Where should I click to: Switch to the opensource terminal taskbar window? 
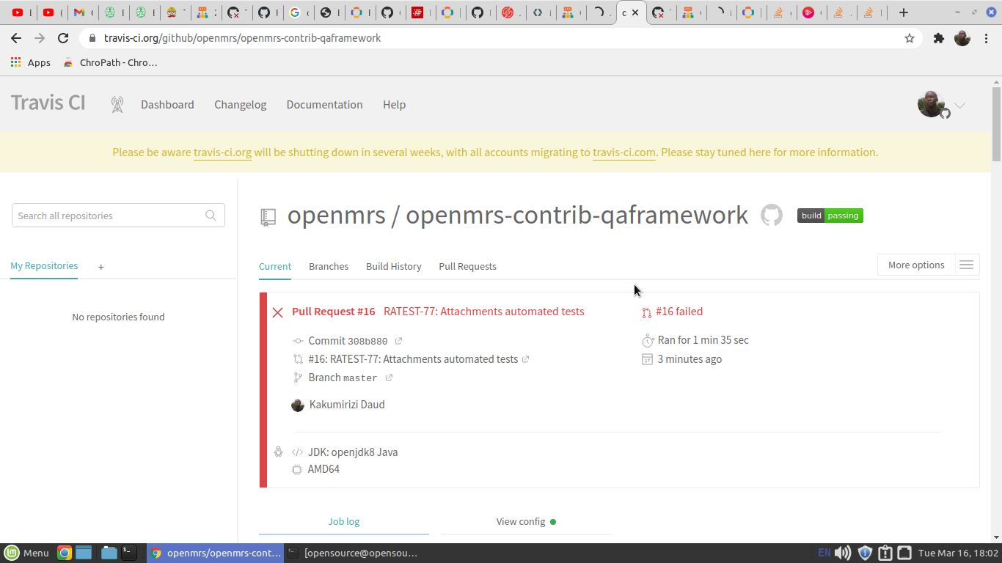point(352,553)
